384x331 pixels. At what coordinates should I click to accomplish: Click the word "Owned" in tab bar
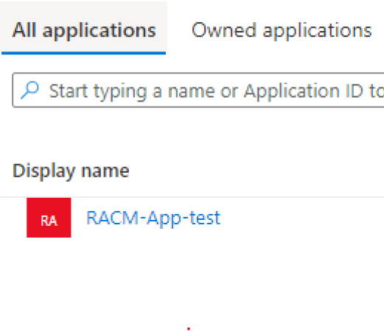pos(224,30)
